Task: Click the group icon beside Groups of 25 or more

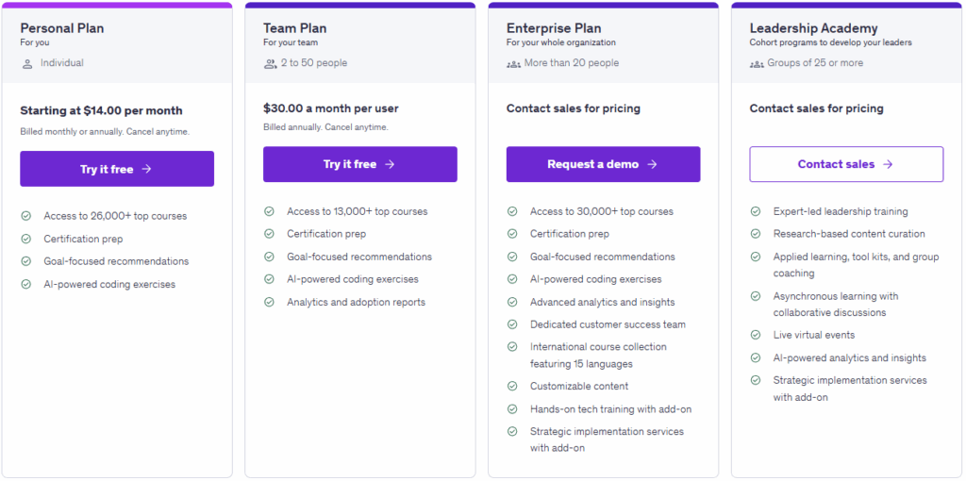Action: pos(757,63)
